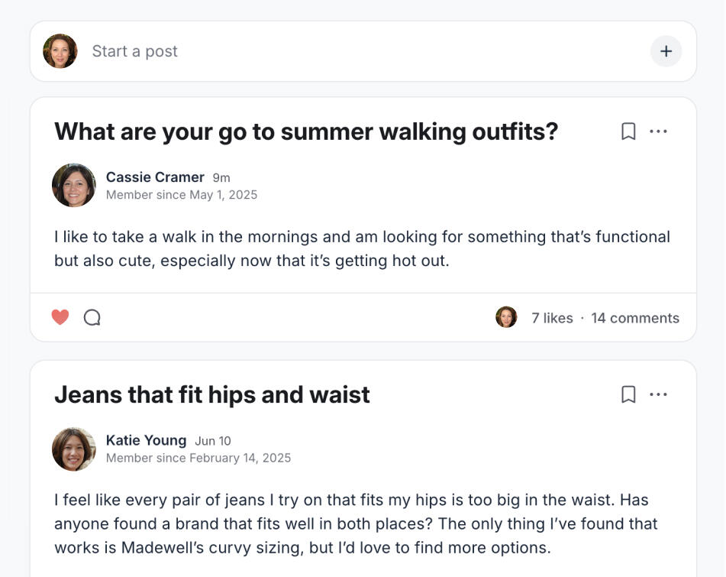Viewport: 726px width, 577px height.
Task: Open Katie Young's profile picture
Action: (x=74, y=449)
